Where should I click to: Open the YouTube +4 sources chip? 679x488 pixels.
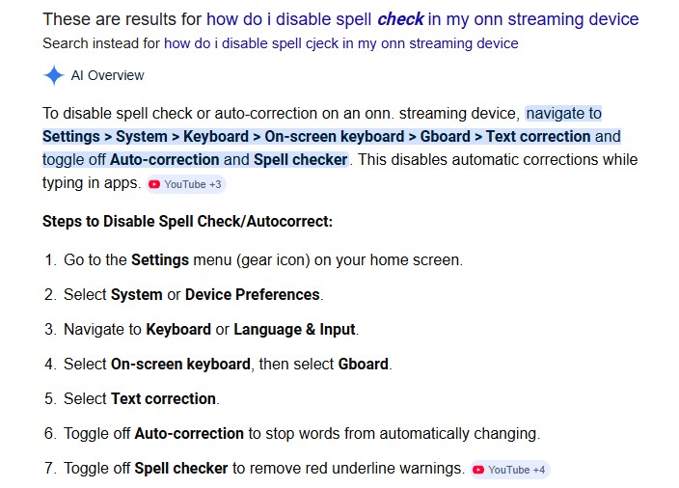tap(509, 470)
